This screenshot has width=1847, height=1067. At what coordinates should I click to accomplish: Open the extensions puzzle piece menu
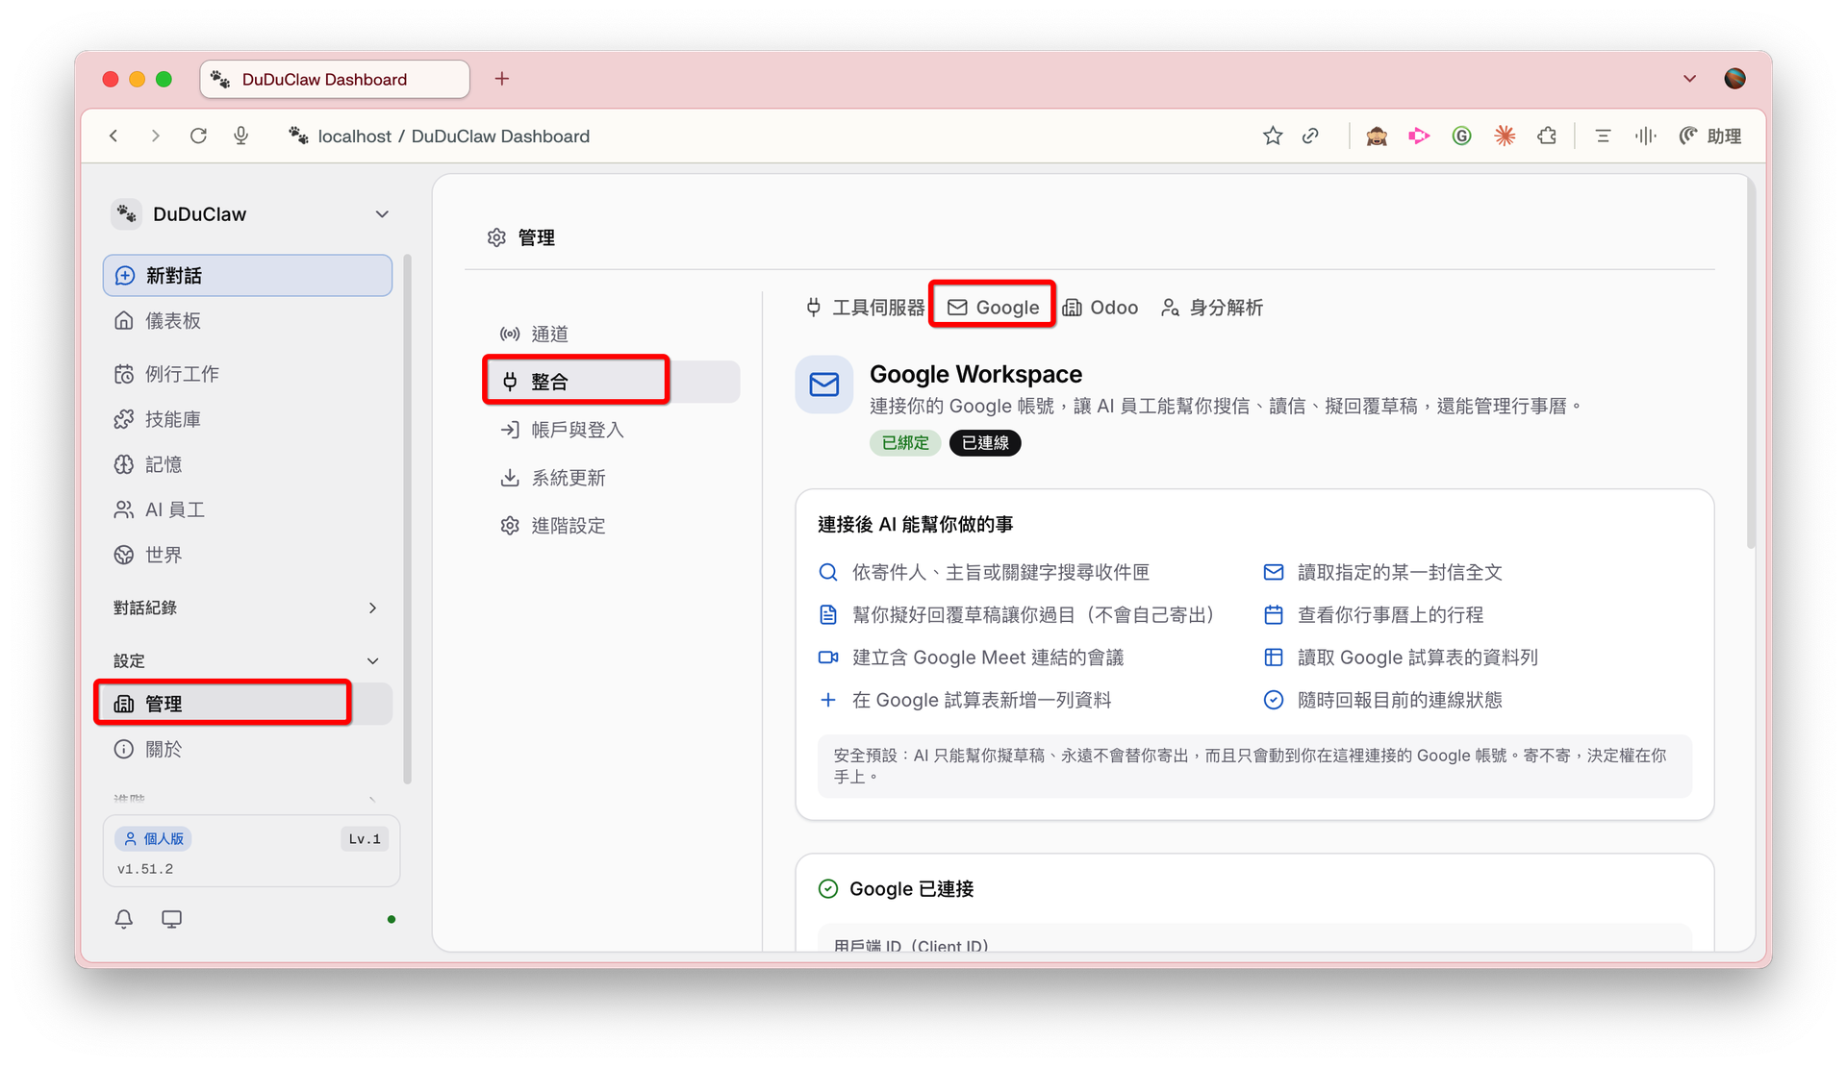pyautogui.click(x=1547, y=136)
